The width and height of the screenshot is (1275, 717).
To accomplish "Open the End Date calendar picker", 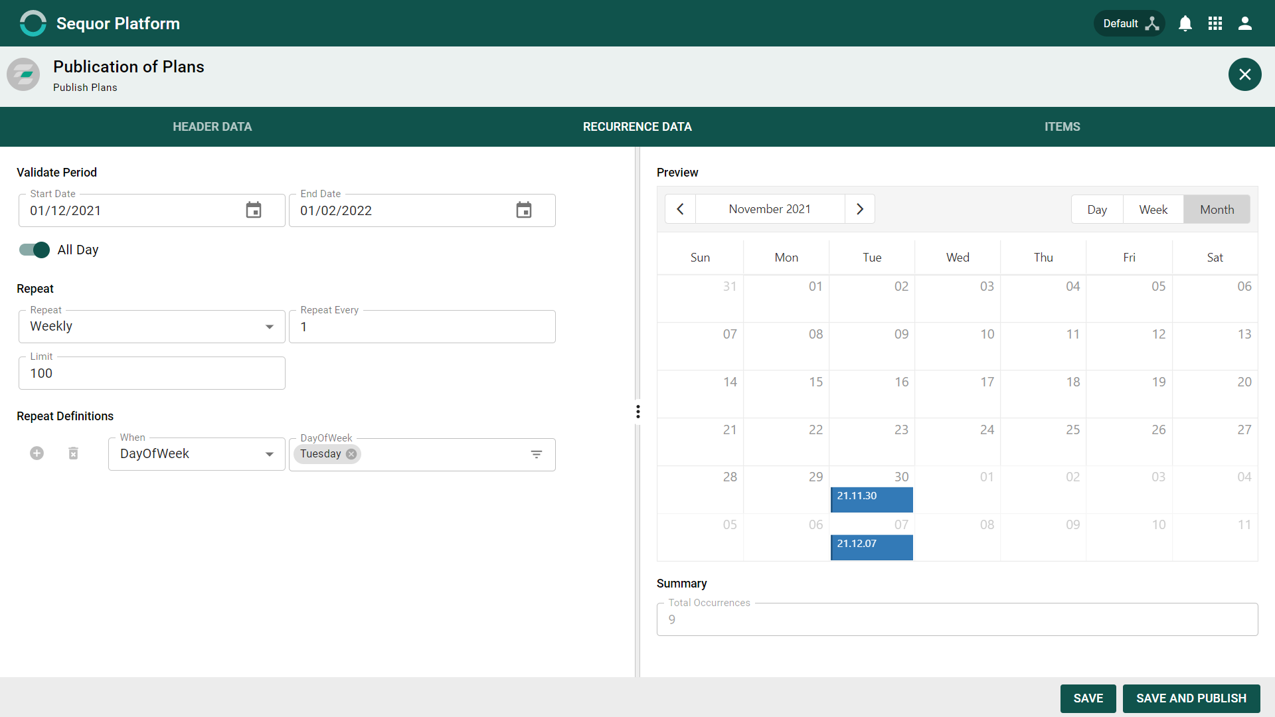I will point(524,210).
